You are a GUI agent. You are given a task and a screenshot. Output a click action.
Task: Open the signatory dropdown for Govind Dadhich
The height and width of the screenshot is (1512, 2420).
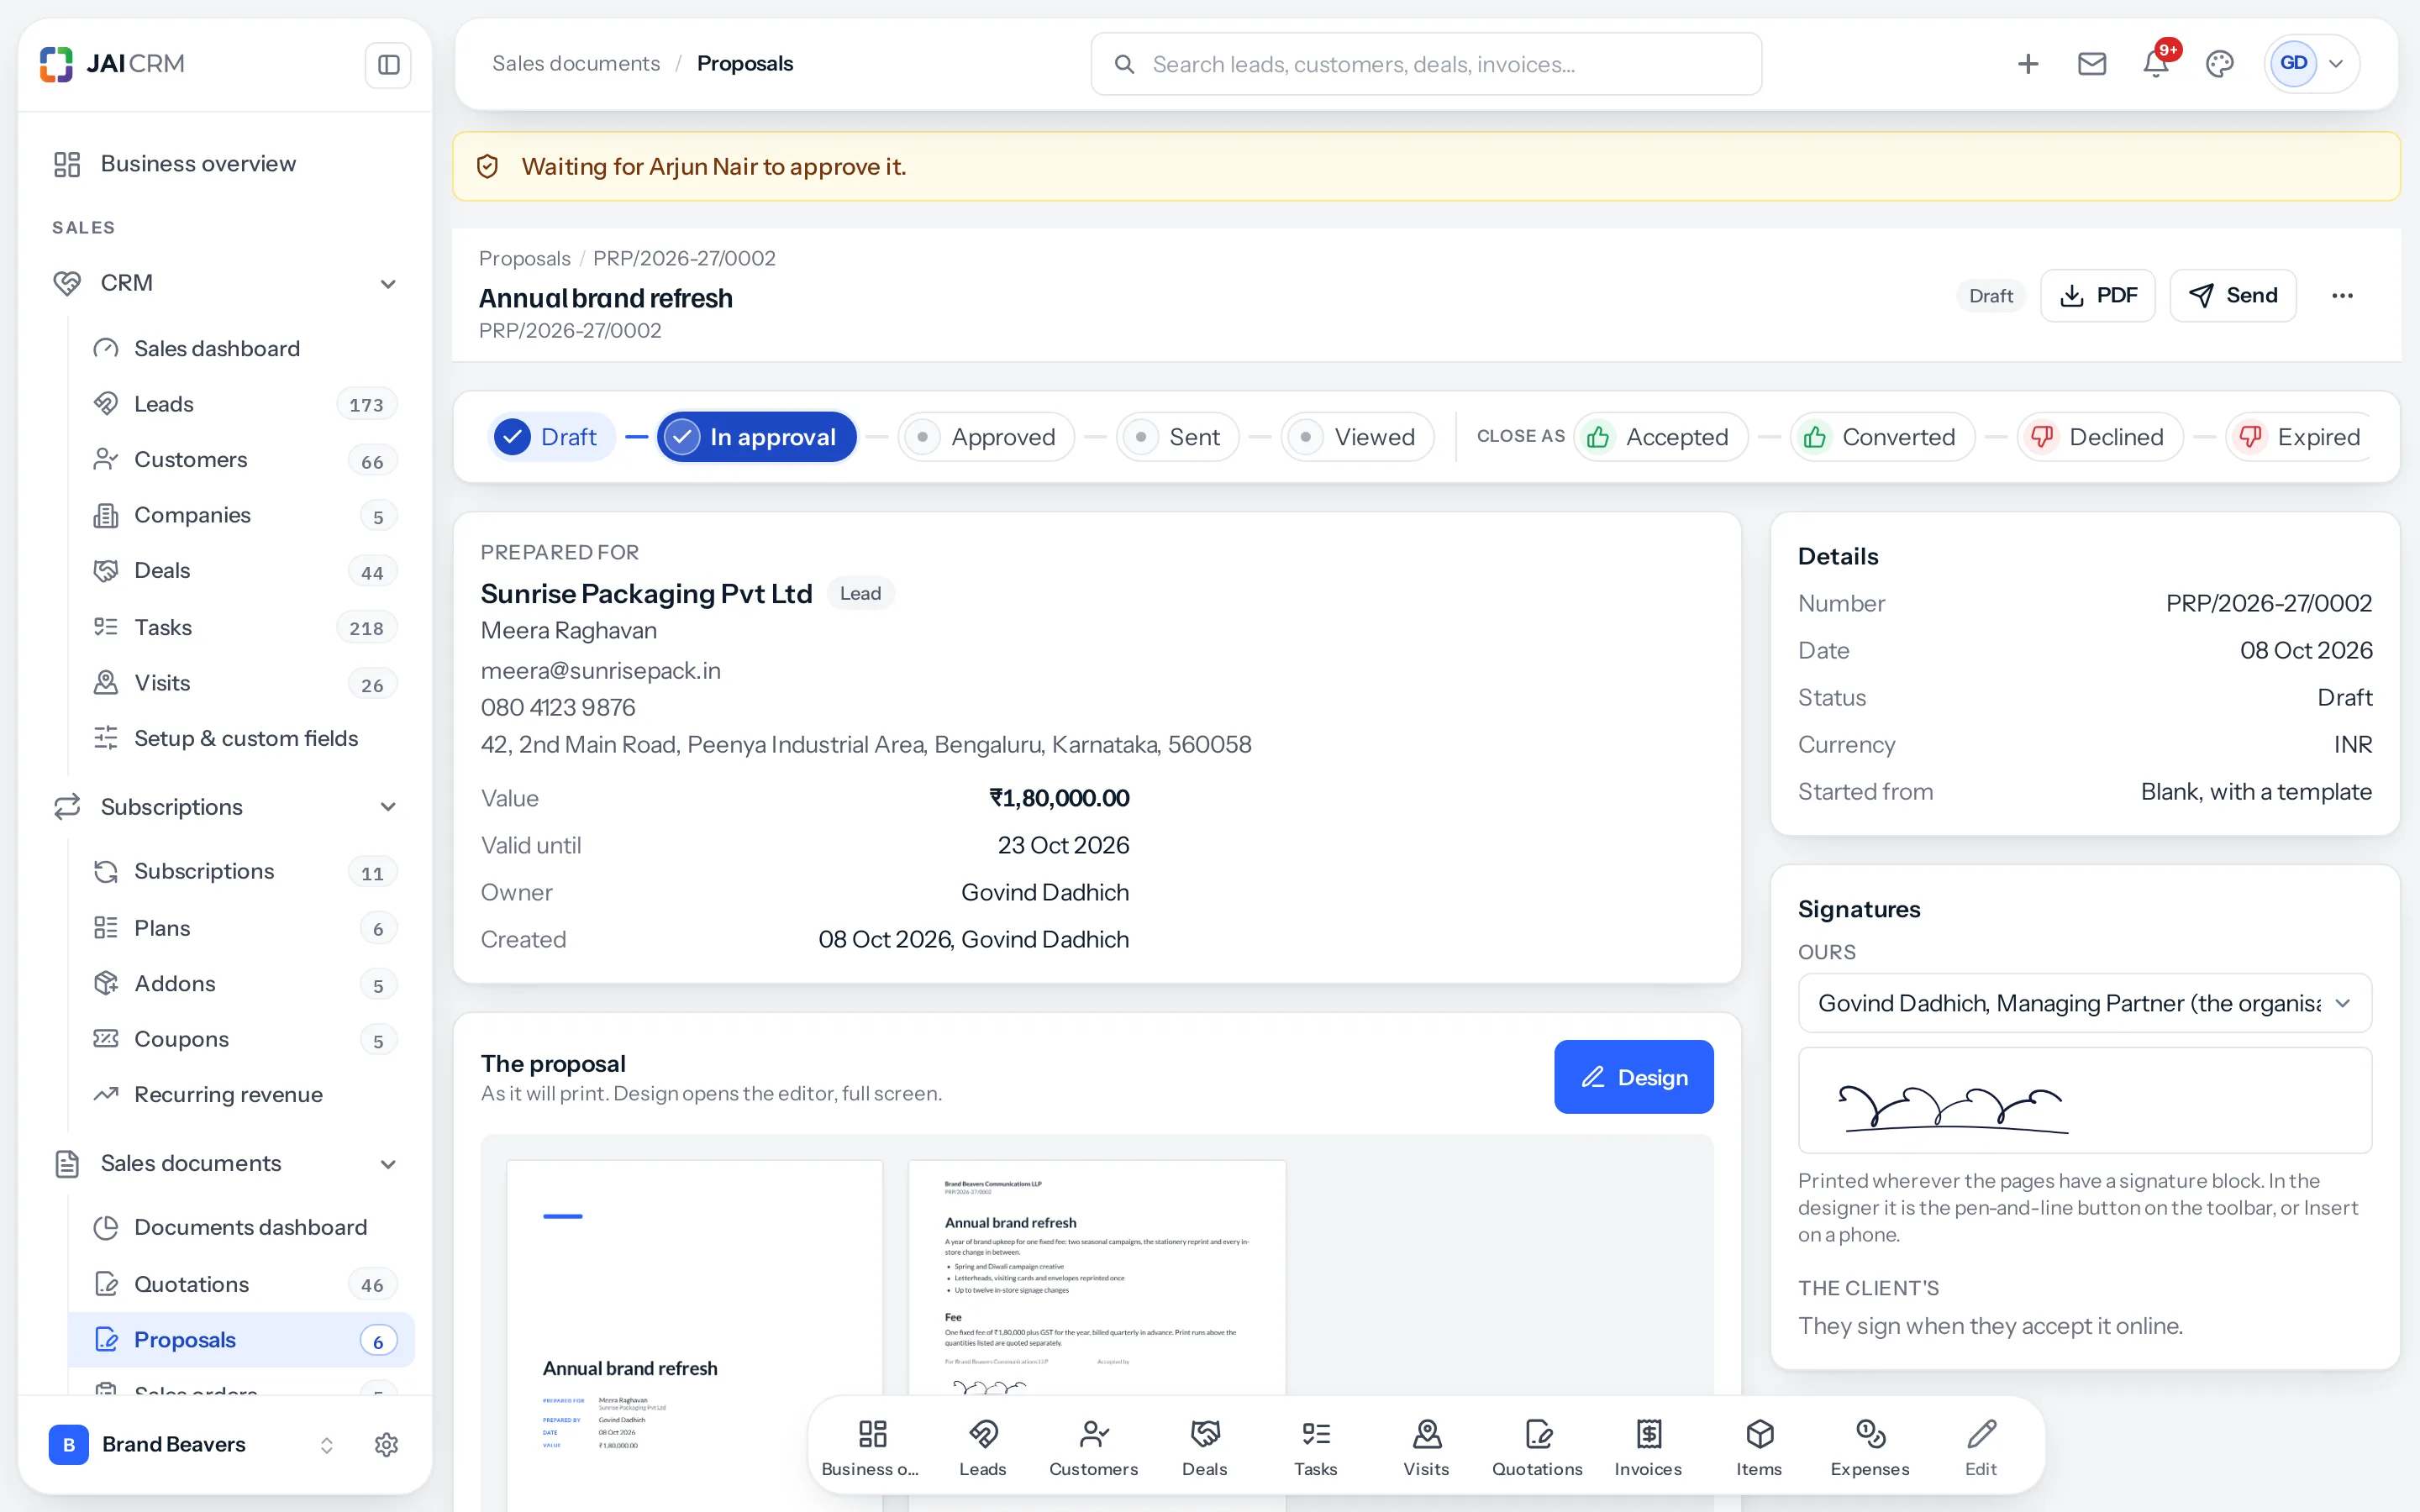click(x=2084, y=1003)
